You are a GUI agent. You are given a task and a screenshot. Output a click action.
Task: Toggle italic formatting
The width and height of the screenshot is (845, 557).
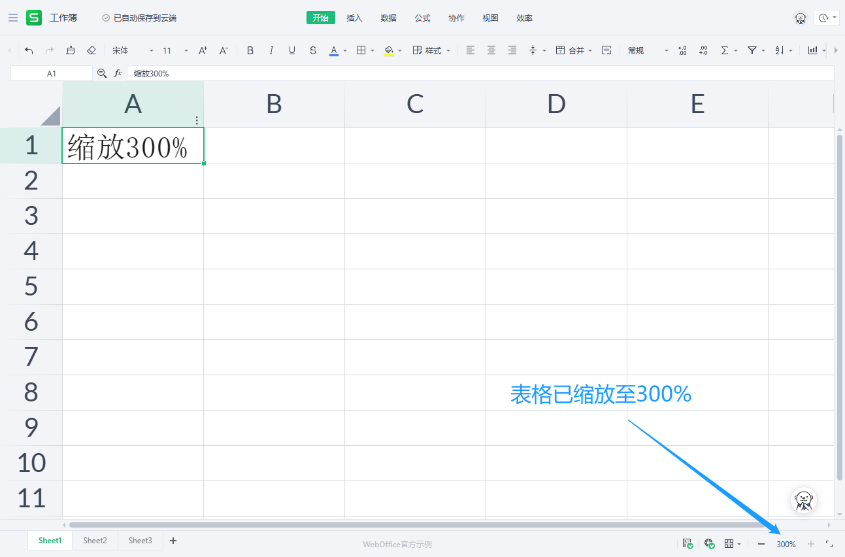point(271,50)
